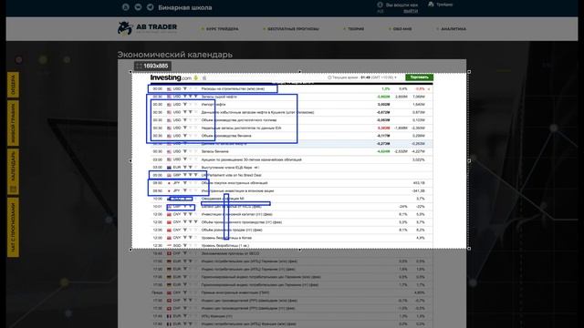
Task: Click the Уровень безработицы в Китае event
Action: [226, 238]
